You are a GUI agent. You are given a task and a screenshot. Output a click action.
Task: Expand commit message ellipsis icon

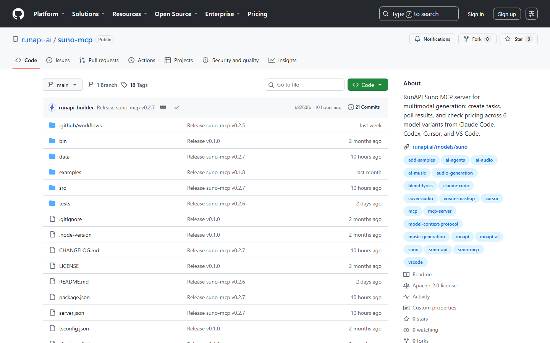point(163,107)
